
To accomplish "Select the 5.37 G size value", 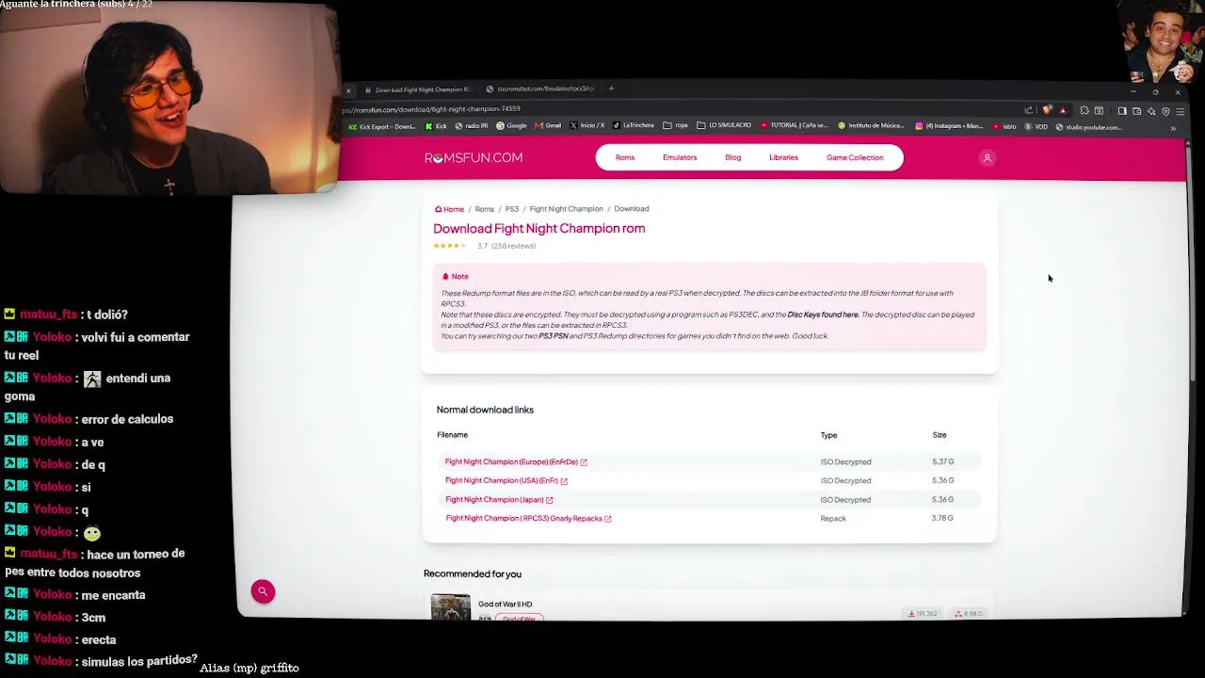I will click(x=942, y=462).
